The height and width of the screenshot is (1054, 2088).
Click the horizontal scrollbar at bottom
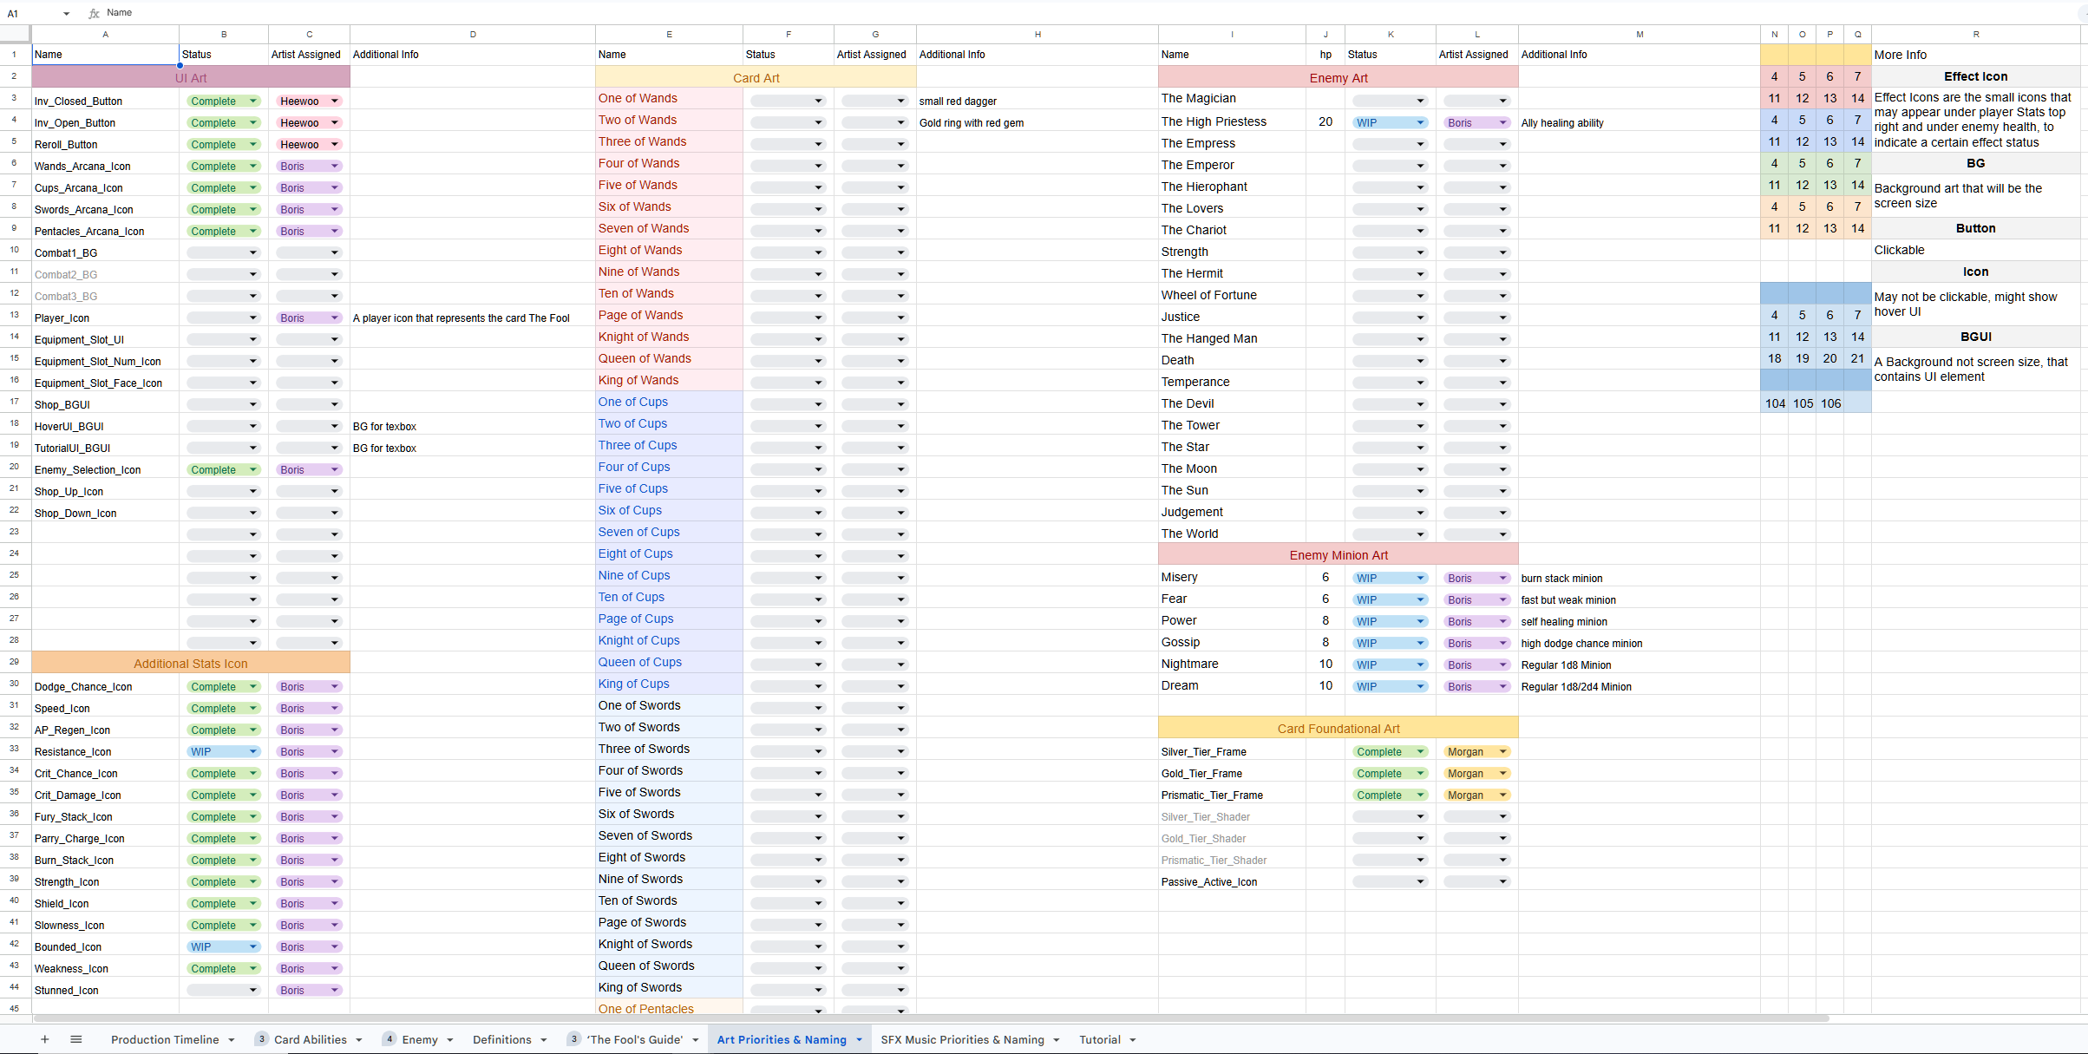[930, 1018]
